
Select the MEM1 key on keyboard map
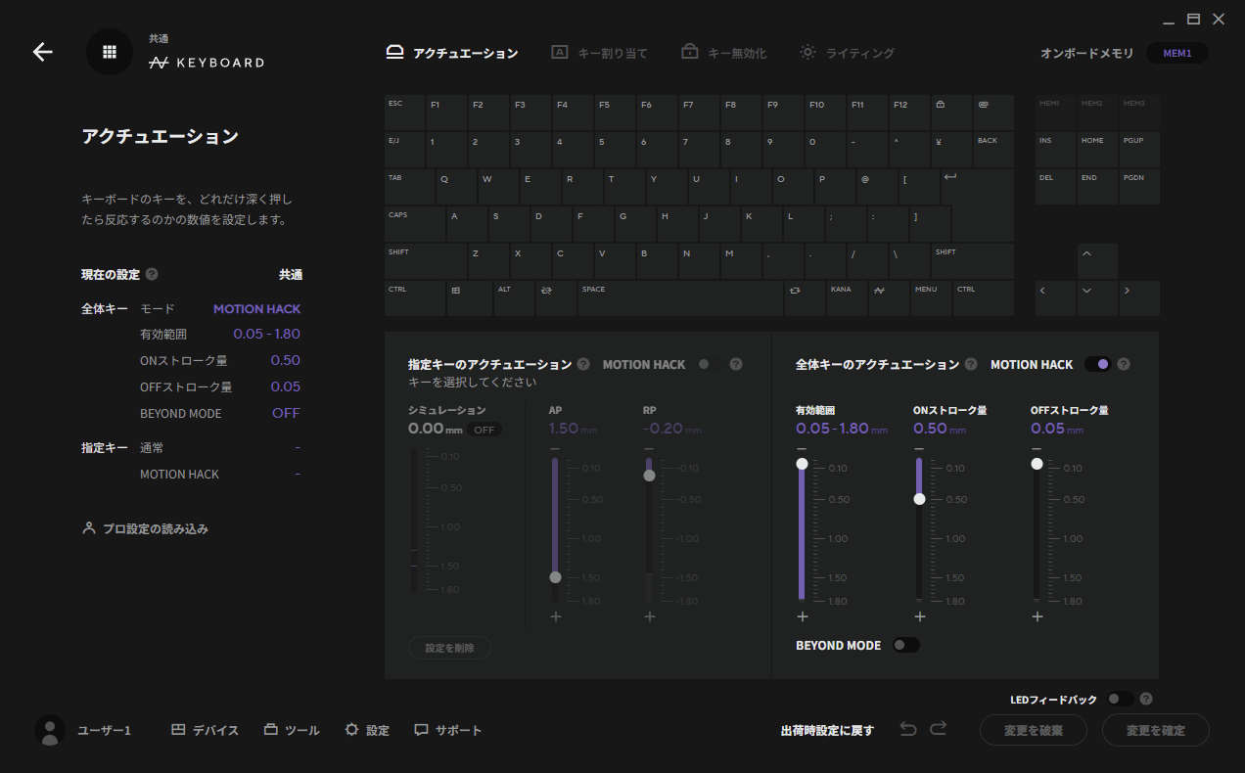pos(1055,113)
